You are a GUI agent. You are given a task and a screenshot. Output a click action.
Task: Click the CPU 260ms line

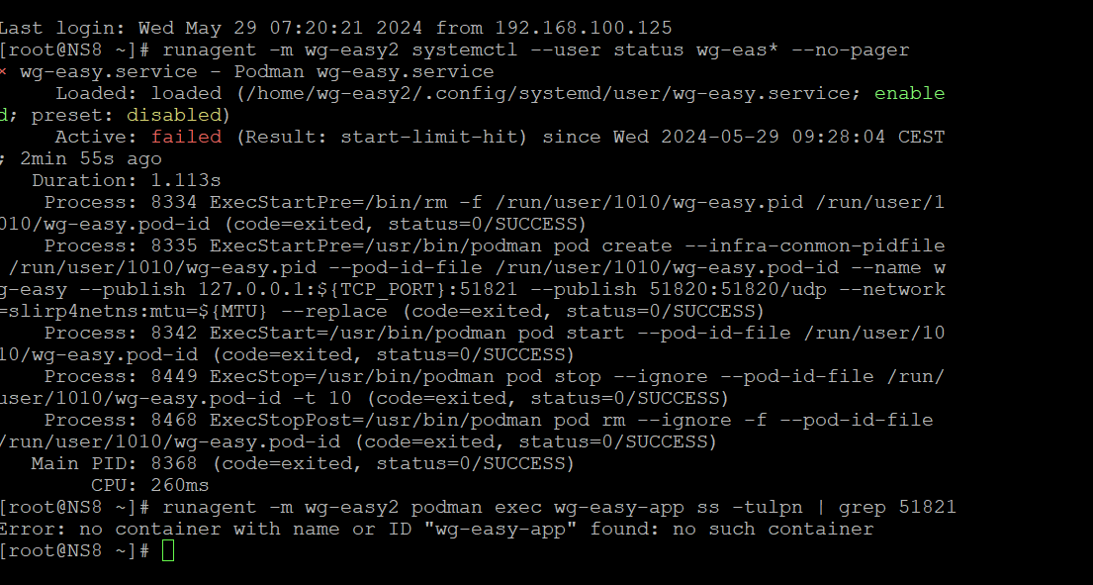150,485
